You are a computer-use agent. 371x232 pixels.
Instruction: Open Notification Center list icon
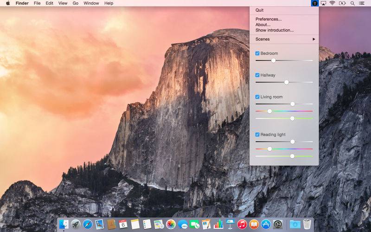pos(362,3)
